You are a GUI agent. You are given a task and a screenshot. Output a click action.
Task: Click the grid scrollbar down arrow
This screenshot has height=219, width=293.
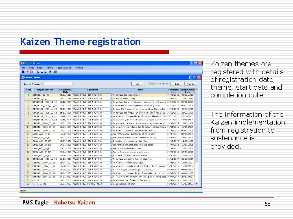(x=197, y=184)
